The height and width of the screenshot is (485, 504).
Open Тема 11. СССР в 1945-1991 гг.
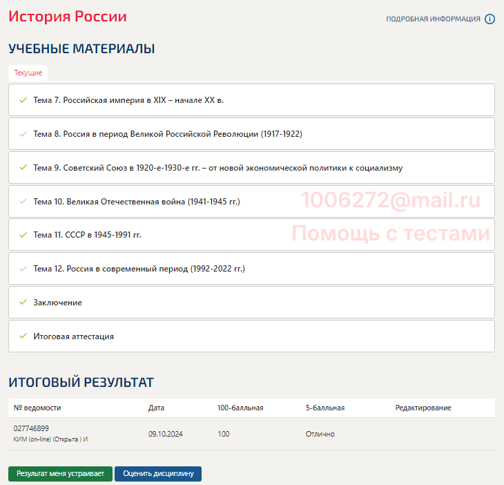tap(88, 235)
